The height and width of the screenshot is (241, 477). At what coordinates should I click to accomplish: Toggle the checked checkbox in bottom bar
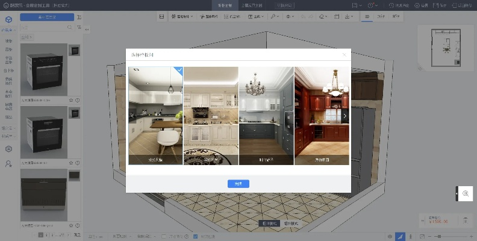[x=196, y=236]
